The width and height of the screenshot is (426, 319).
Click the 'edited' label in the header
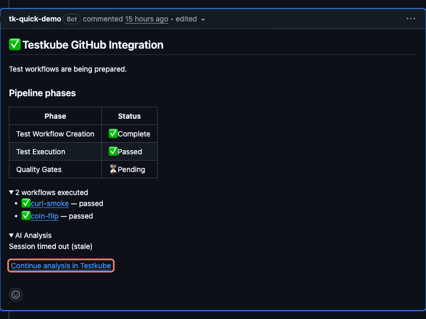tap(186, 19)
